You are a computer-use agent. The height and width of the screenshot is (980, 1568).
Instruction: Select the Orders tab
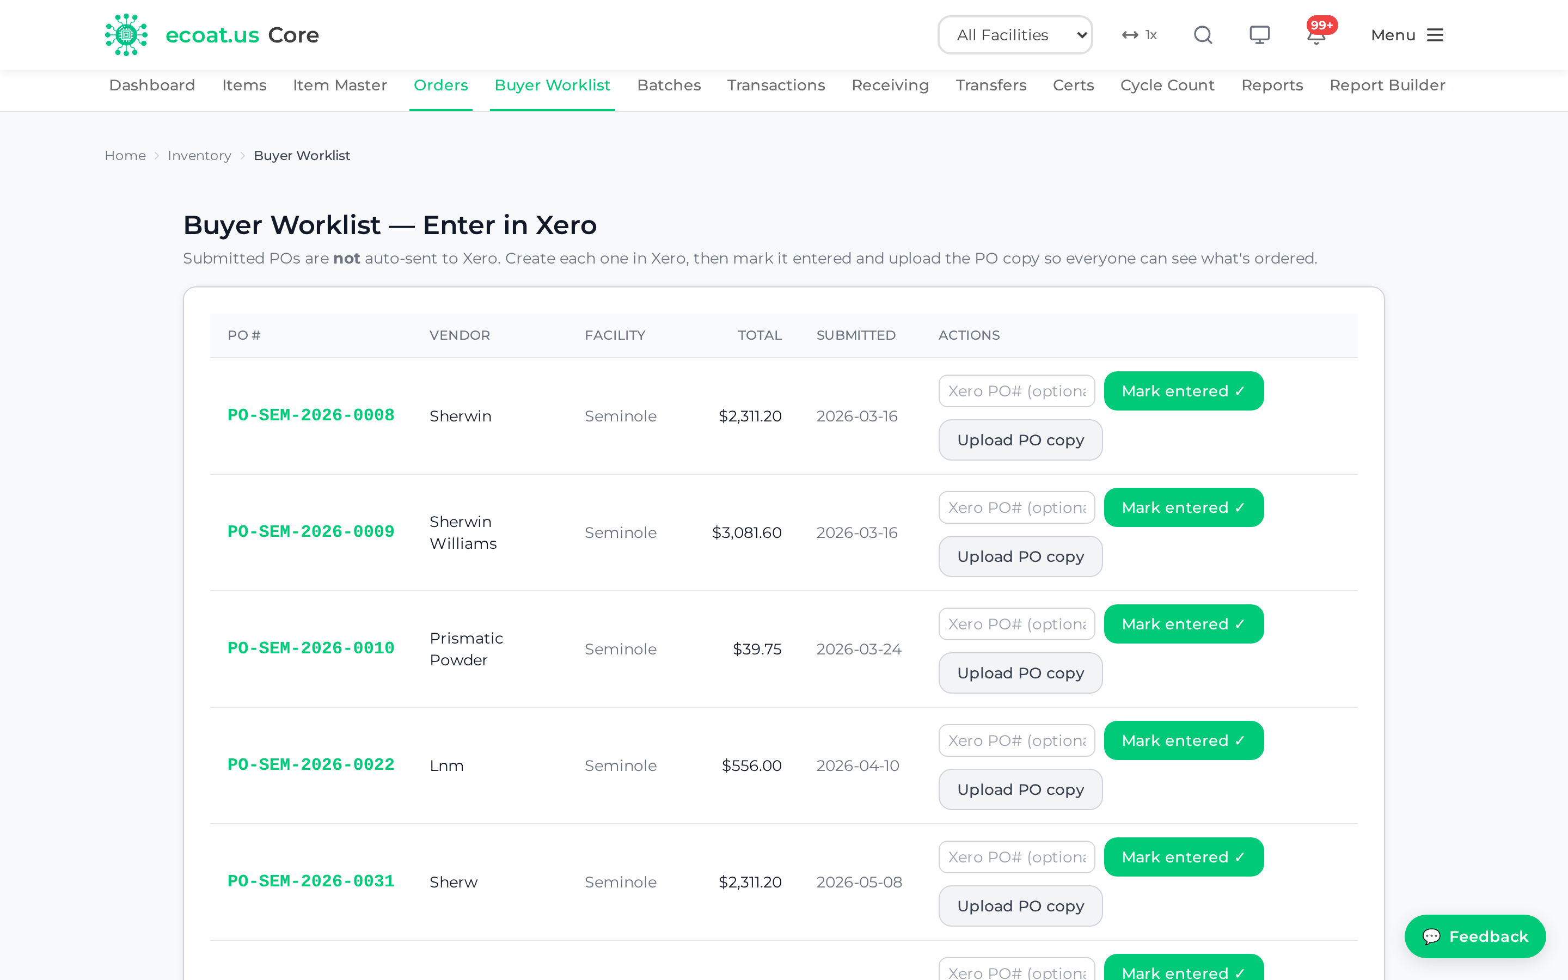(x=440, y=85)
